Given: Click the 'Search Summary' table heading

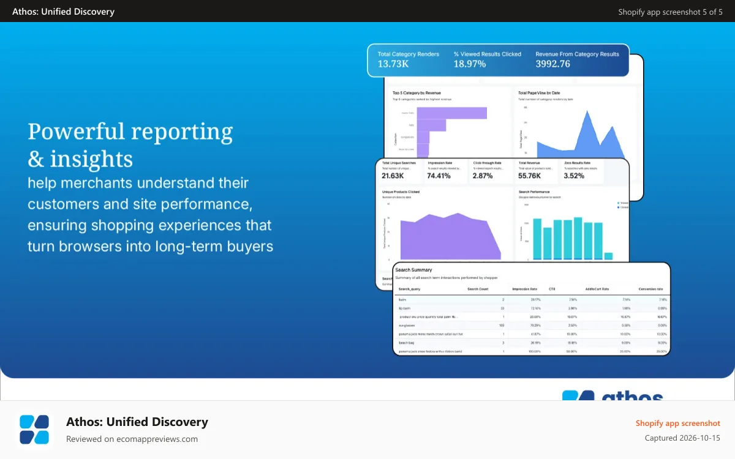Looking at the screenshot, I should [413, 270].
